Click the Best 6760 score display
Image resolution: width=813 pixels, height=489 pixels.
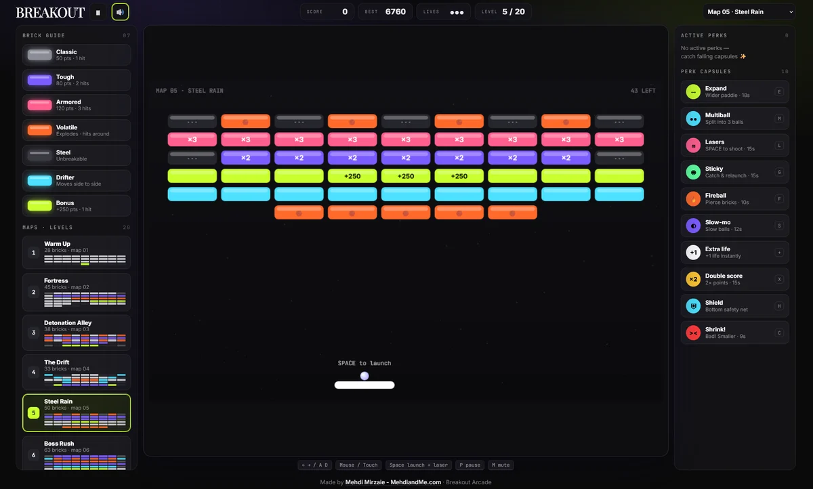[385, 12]
